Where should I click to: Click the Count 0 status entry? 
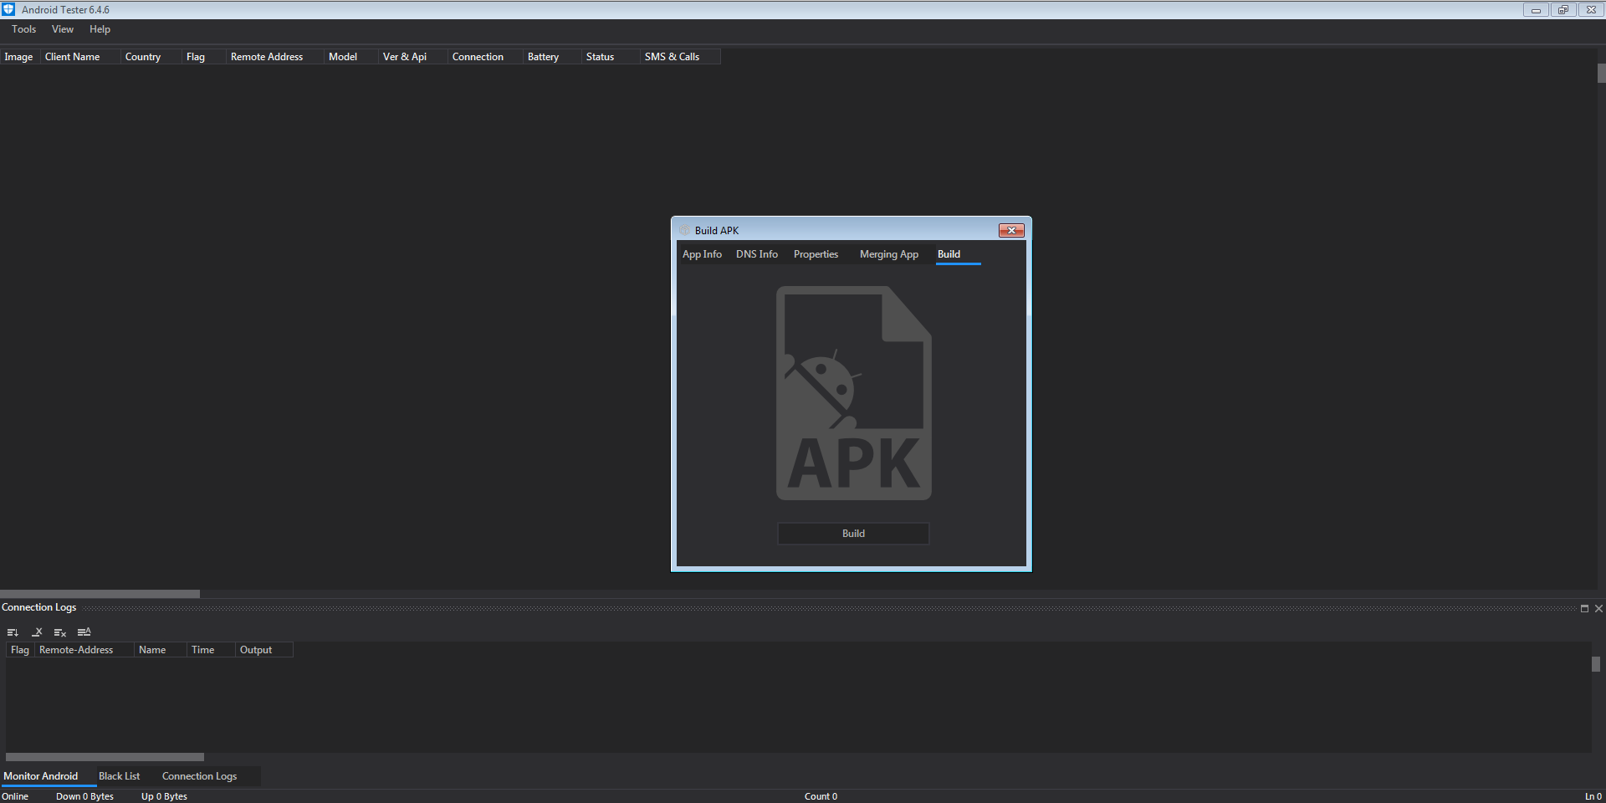coord(821,796)
